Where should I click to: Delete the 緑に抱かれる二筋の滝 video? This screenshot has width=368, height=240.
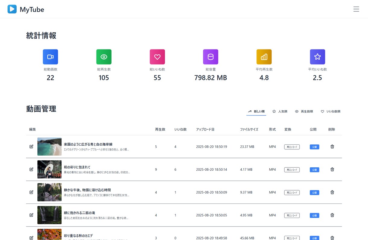click(332, 215)
